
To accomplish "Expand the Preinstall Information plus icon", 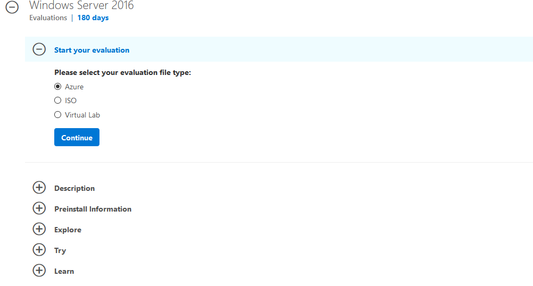I will (39, 208).
